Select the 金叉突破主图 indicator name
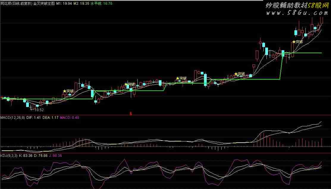 click(44, 3)
